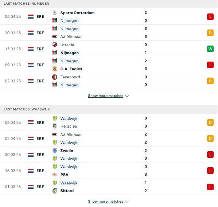
Task: Click the red L badge for Sparta Rotterdam match
Action: pyautogui.click(x=210, y=17)
